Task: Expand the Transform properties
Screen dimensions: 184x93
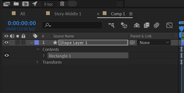Action: pos(37,62)
